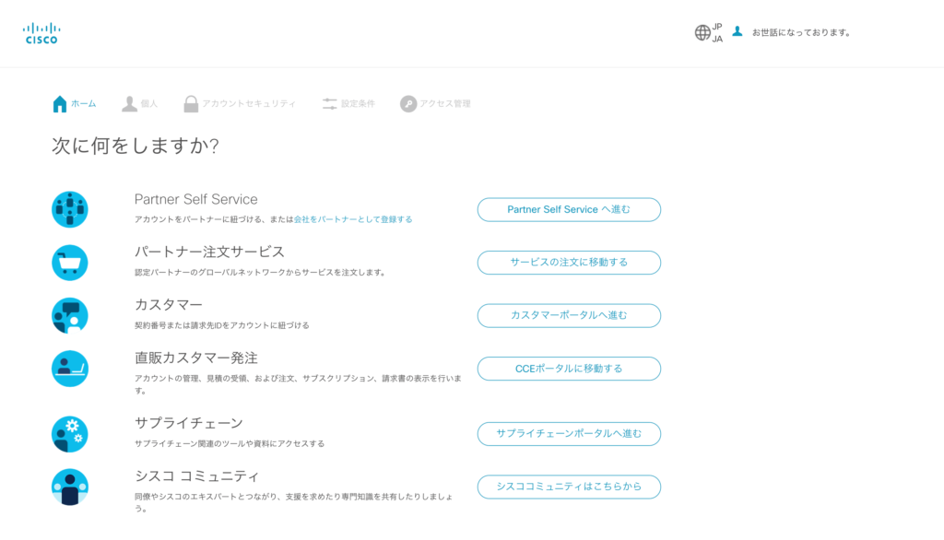The image size is (944, 540).
Task: Click the シスコ コミュニティ heading
Action: (197, 476)
